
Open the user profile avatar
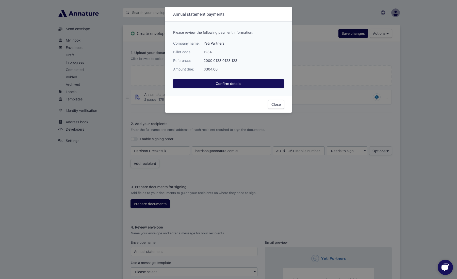395,13
